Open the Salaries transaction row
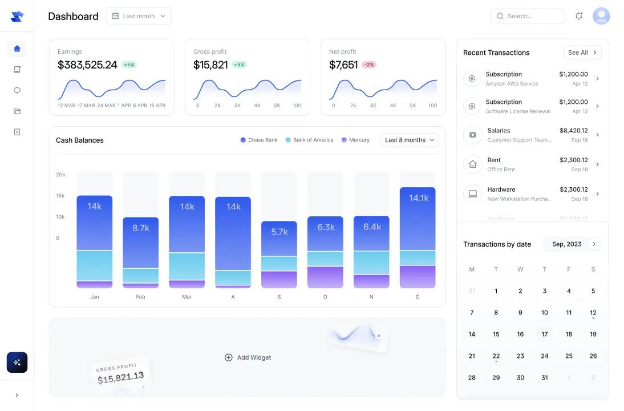Image resolution: width=624 pixels, height=411 pixels. (x=532, y=135)
